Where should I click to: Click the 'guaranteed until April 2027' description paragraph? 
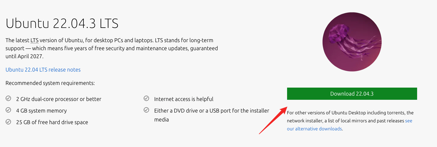pos(112,48)
